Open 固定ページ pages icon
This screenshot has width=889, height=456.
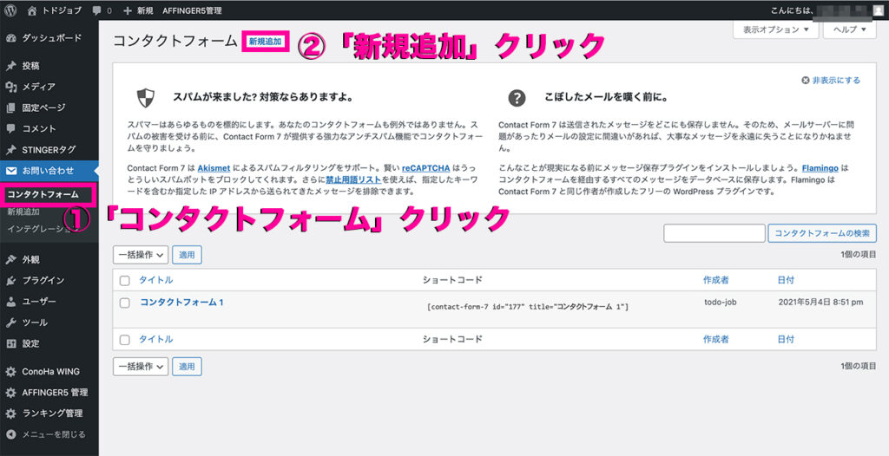(x=10, y=107)
